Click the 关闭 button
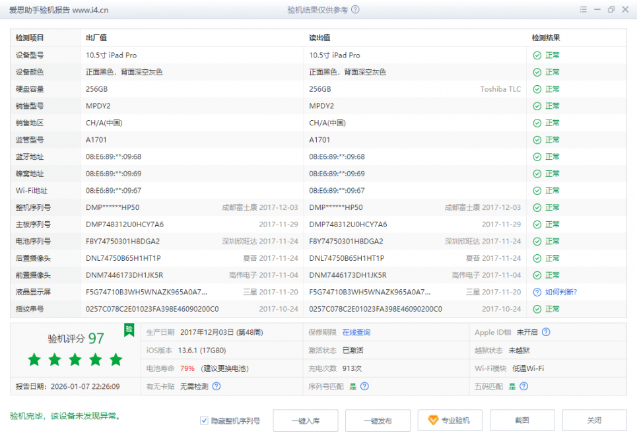Image resolution: width=637 pixels, height=441 pixels. coord(594,421)
